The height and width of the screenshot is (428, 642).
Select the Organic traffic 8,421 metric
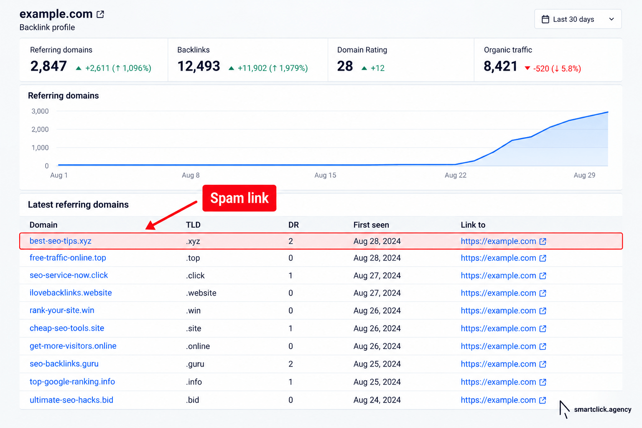pos(548,60)
